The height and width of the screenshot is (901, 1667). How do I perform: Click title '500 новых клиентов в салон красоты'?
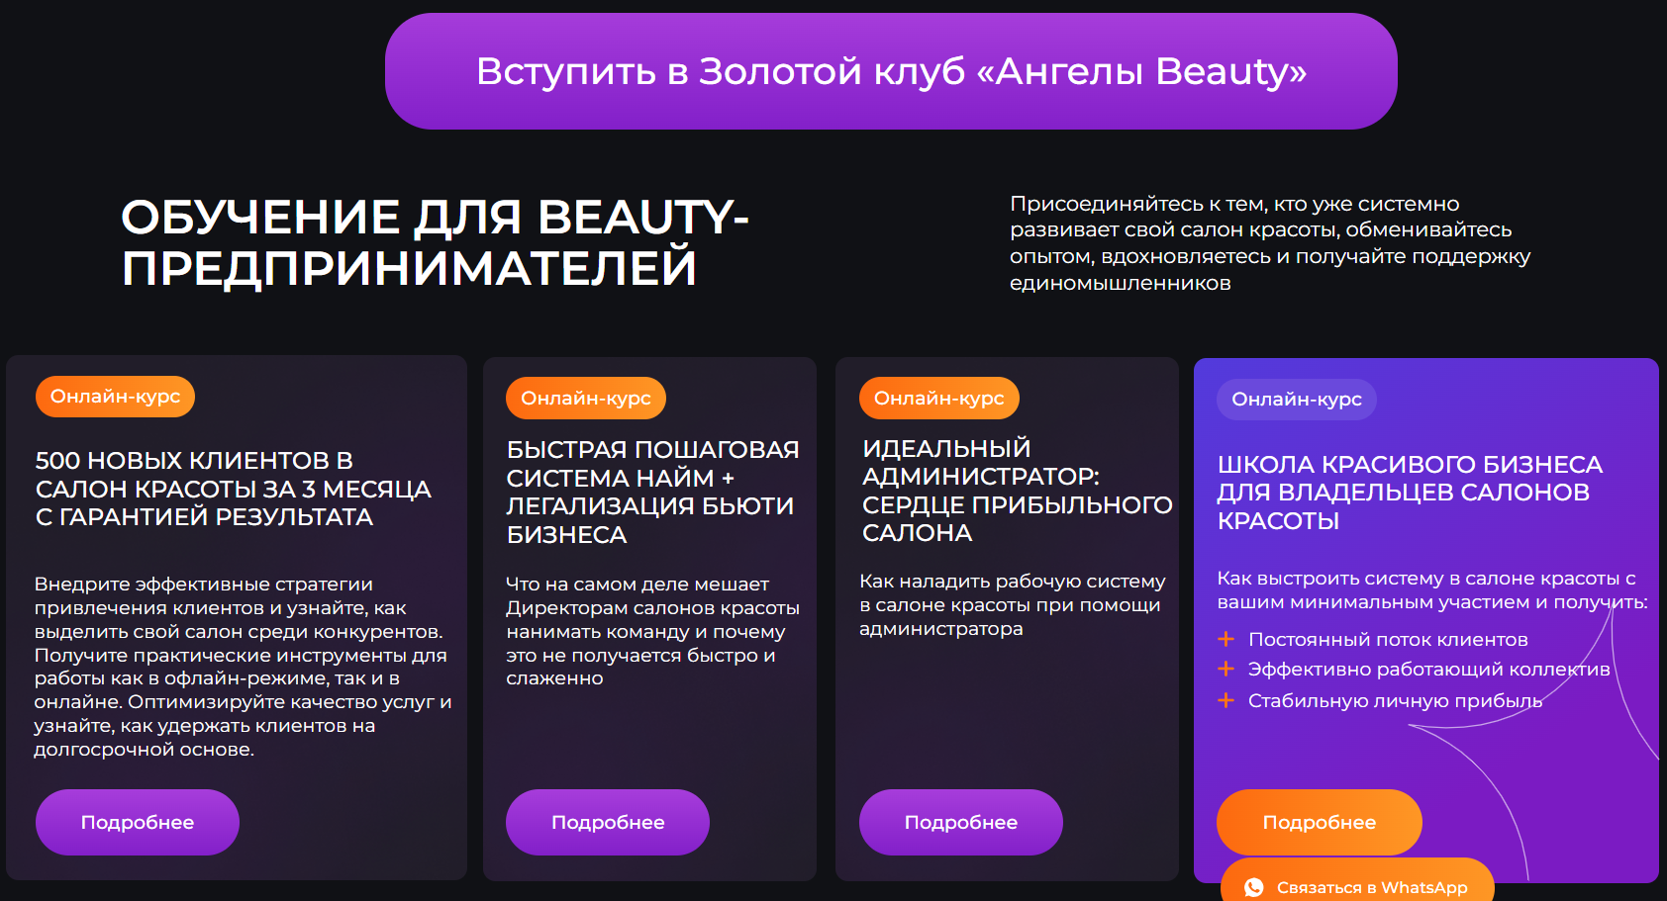[234, 489]
